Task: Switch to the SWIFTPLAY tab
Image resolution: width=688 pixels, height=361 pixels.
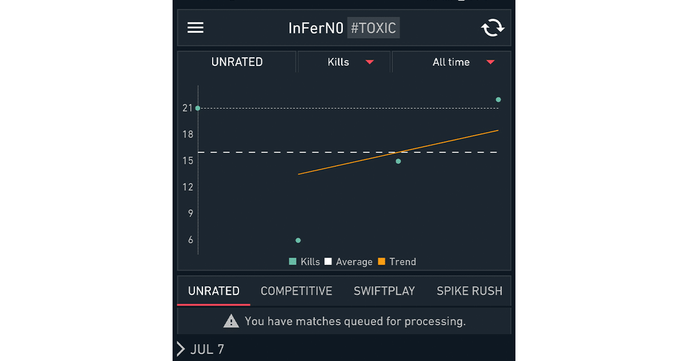Action: 384,291
